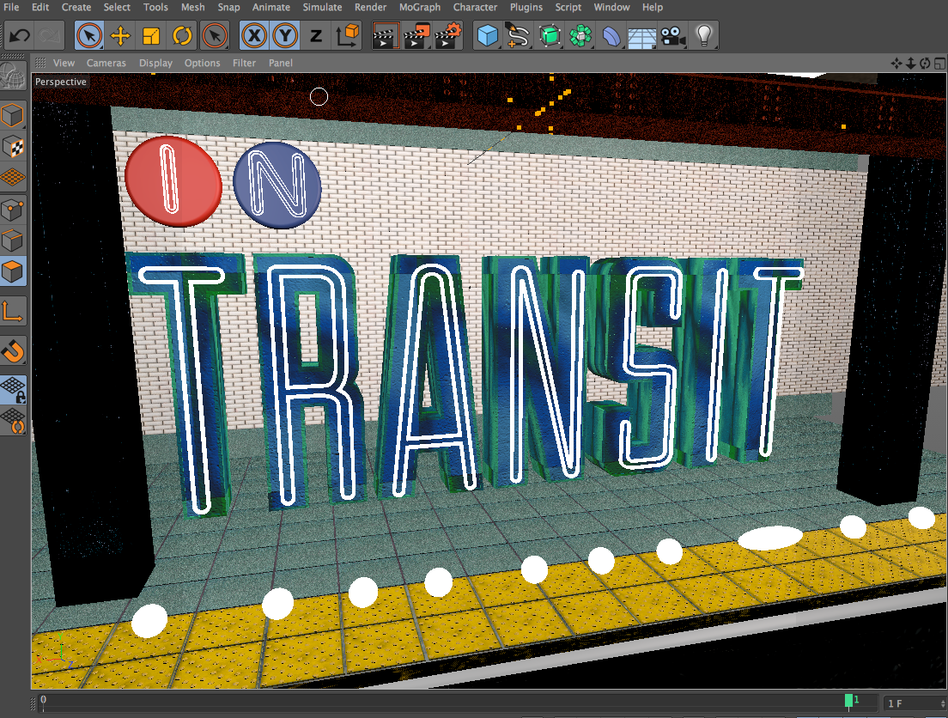Open the Plugins menu
The image size is (948, 718).
[x=526, y=7]
